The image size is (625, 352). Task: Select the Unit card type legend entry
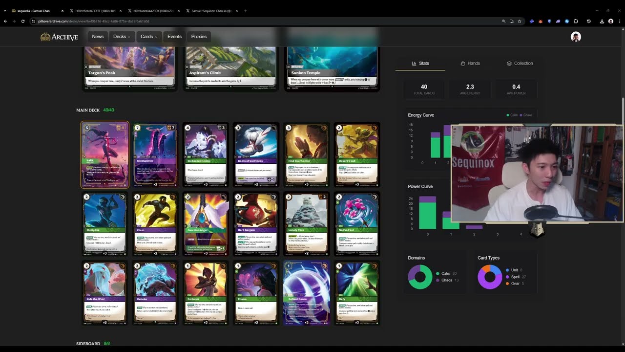tap(514, 270)
